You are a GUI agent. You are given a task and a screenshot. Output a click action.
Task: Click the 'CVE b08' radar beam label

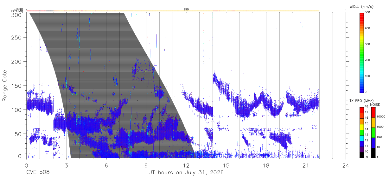[37, 173]
